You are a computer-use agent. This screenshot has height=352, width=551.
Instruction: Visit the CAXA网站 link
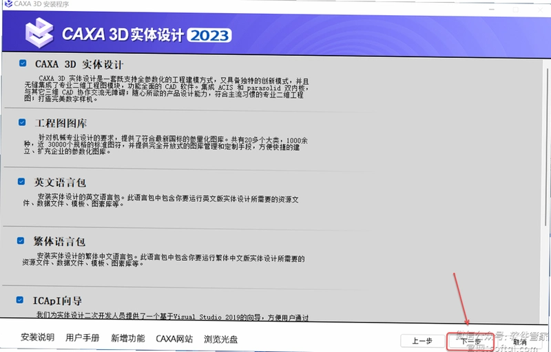click(174, 339)
